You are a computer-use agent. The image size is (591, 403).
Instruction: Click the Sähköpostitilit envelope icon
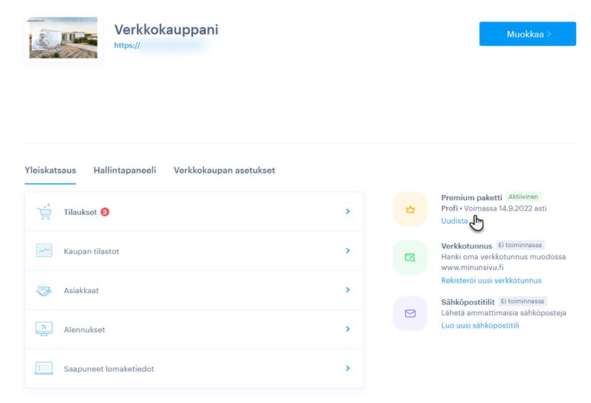[x=410, y=314]
